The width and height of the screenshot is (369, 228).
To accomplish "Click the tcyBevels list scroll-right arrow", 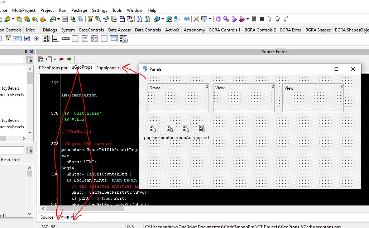I will coord(24,139).
